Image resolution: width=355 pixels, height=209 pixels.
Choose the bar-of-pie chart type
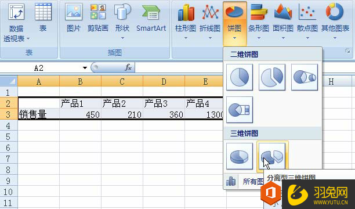click(x=240, y=110)
